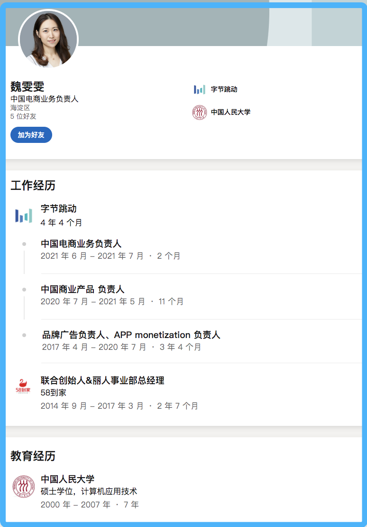Click the 硕士学位，计算机应用技术 degree line
Screen dimensions: 367x527
(x=89, y=491)
